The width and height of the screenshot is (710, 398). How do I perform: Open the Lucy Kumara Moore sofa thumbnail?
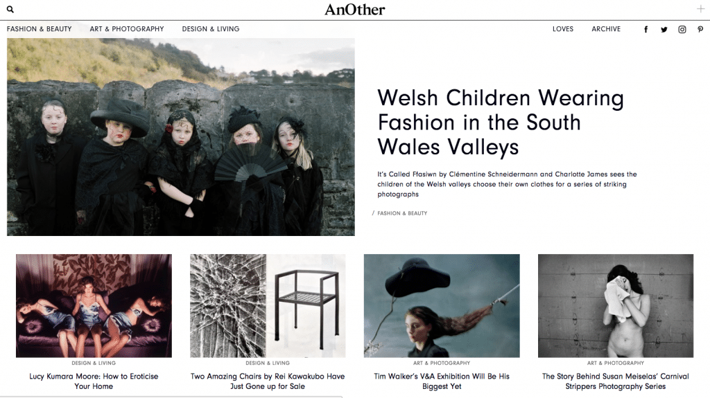point(94,306)
